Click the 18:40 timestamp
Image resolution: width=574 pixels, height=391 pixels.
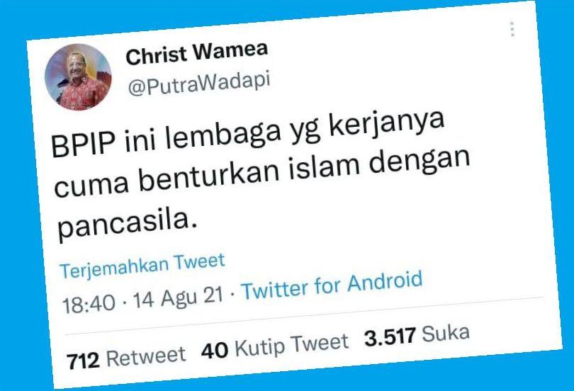pyautogui.click(x=89, y=304)
